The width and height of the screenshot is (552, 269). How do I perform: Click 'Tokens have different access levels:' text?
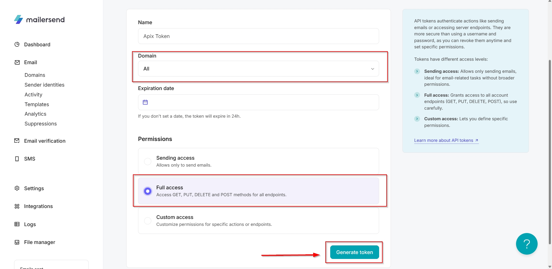(451, 59)
